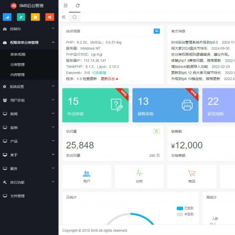Click the group icon beside 用户及组
The height and width of the screenshot is (235, 235).
(x=5, y=100)
